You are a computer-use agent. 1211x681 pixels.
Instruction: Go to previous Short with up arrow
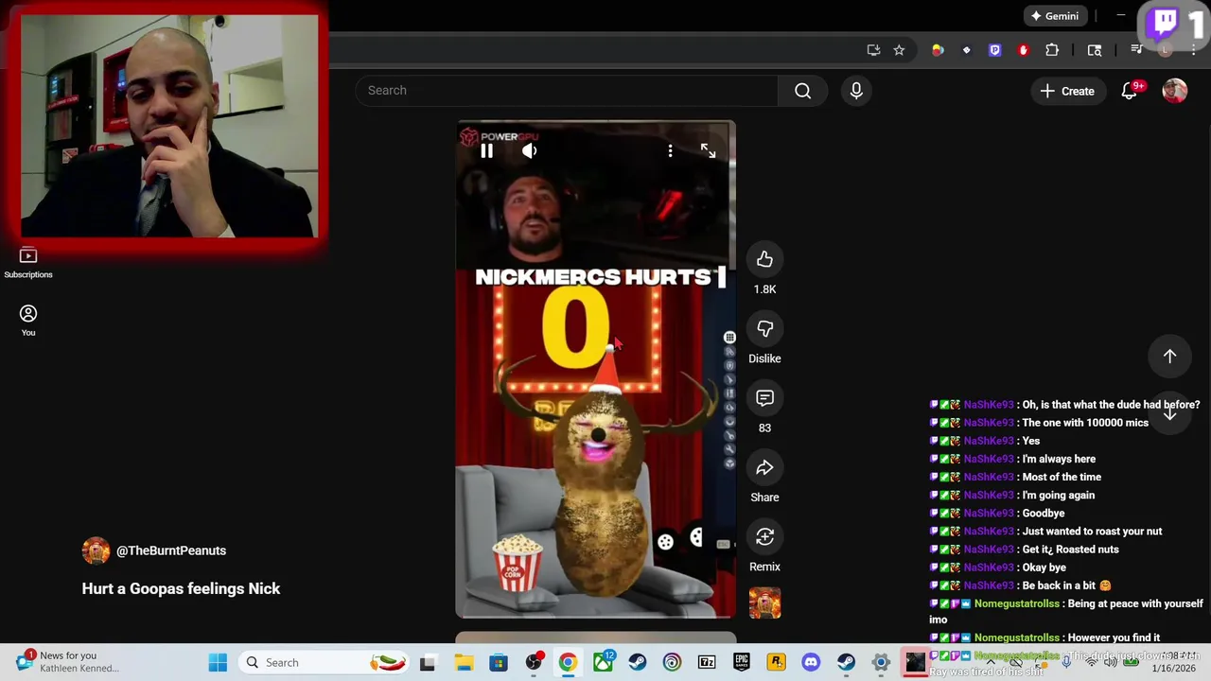(1169, 357)
